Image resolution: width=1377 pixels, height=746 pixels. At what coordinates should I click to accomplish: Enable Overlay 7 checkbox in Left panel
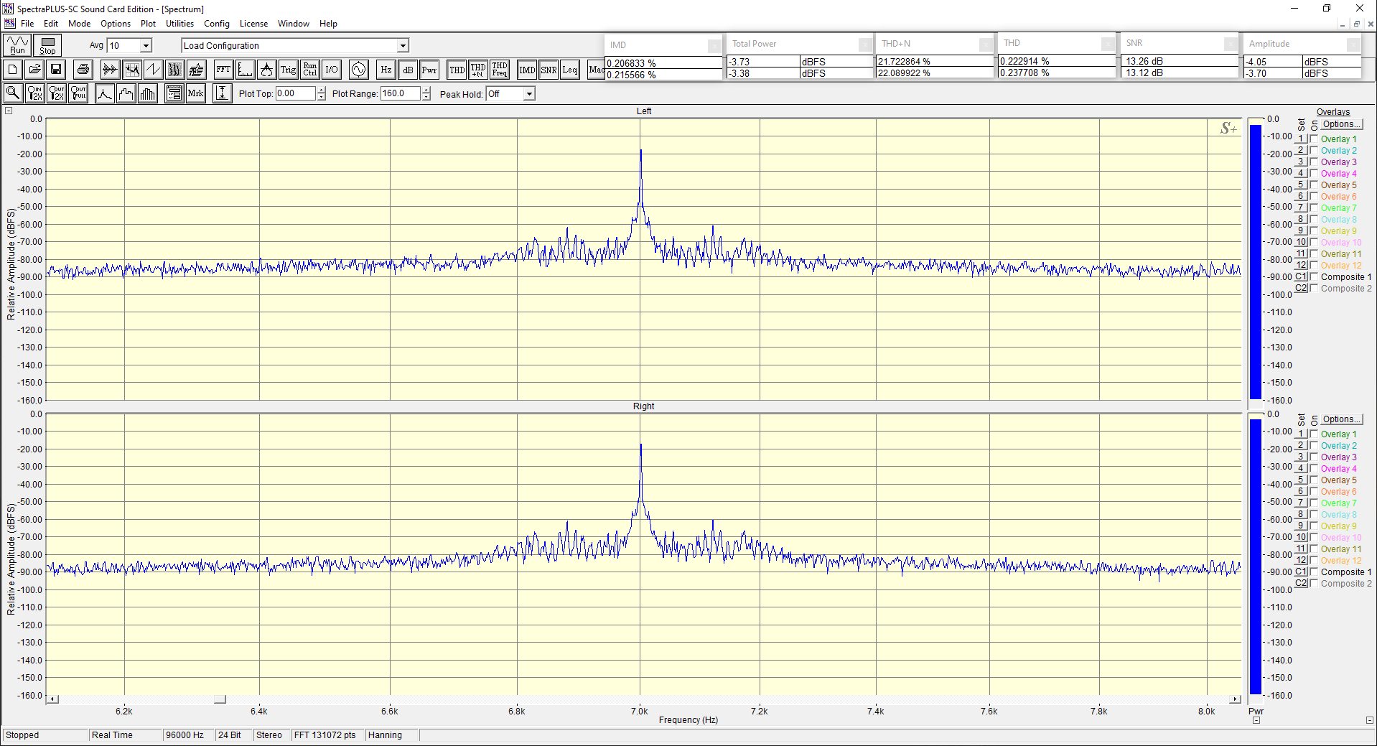[1314, 208]
